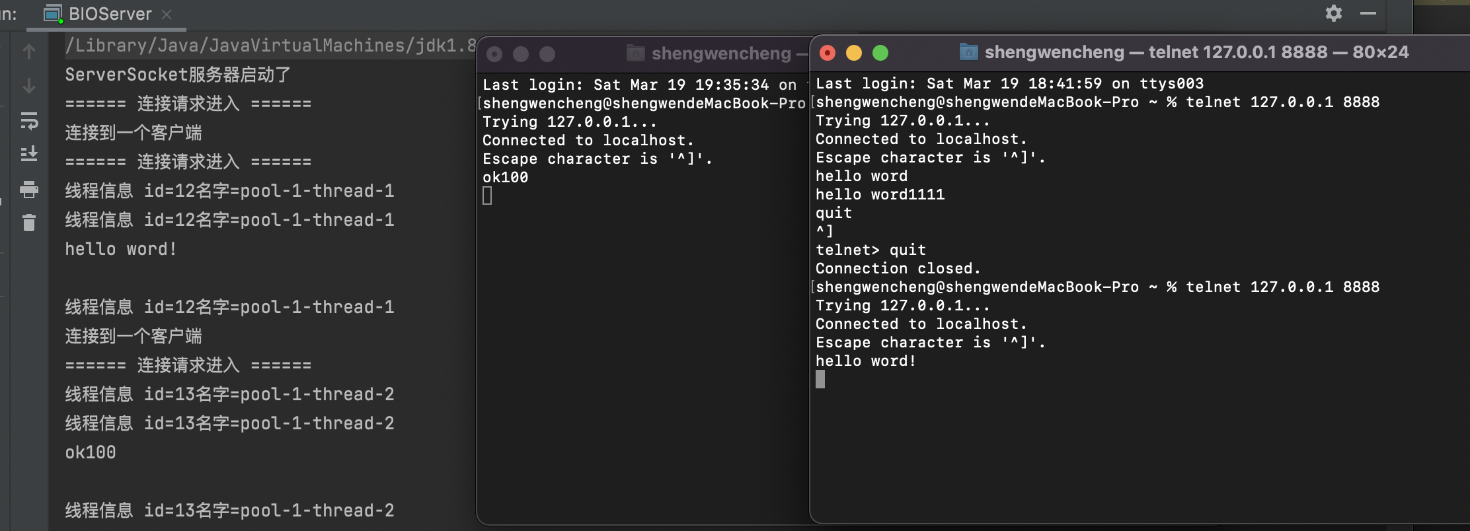The height and width of the screenshot is (531, 1470).
Task: Click 'Connection closed.' in front terminal
Action: point(898,269)
